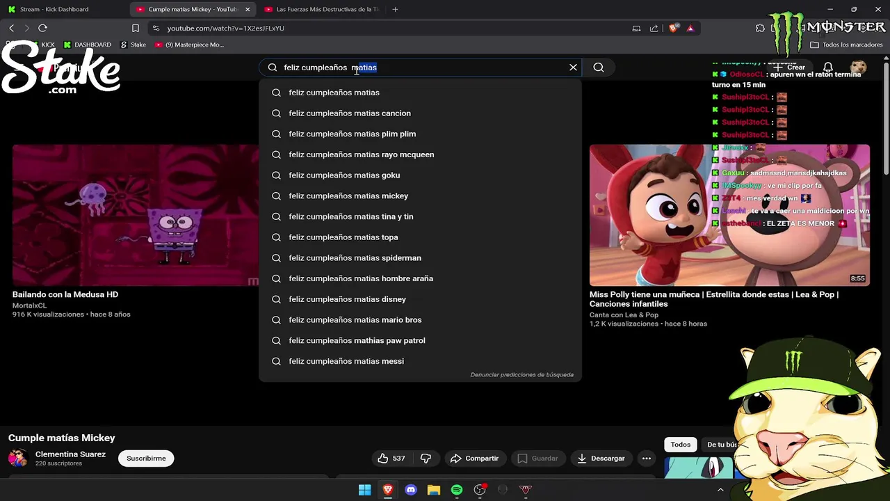Select suggestion "feliz cumpleaños matias rayo mcqueen"
890x501 pixels.
(420, 154)
